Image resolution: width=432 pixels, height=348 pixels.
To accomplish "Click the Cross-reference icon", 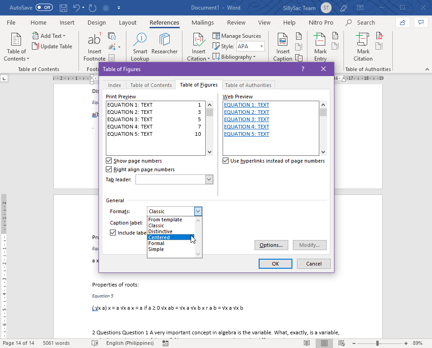I will [299, 58].
